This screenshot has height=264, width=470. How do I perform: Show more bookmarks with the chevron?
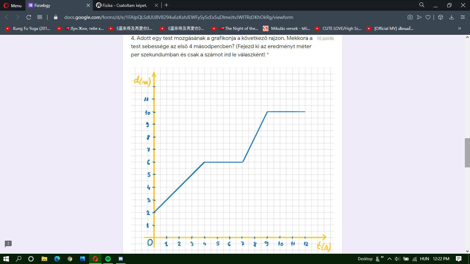coord(459,29)
